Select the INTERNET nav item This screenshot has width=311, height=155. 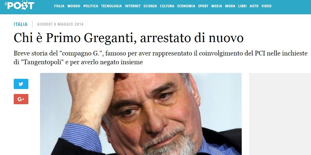click(133, 6)
